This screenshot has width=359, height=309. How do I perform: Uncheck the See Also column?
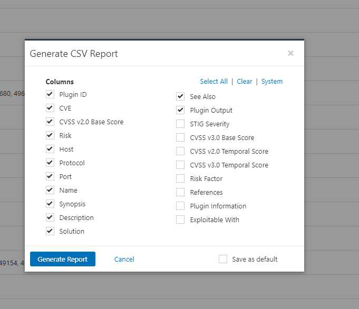pyautogui.click(x=180, y=96)
